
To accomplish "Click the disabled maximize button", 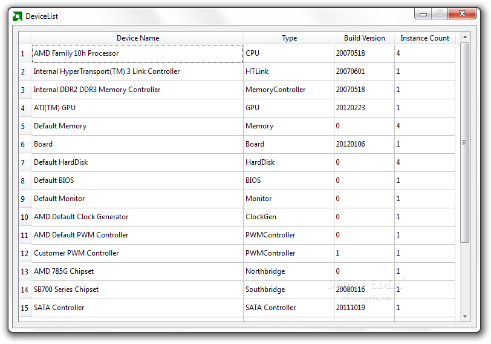I will (440, 14).
